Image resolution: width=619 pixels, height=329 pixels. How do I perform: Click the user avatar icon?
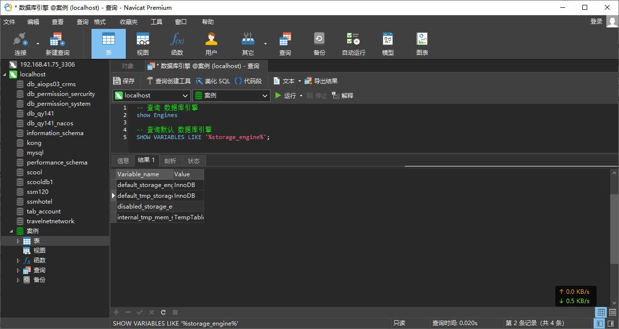point(612,22)
